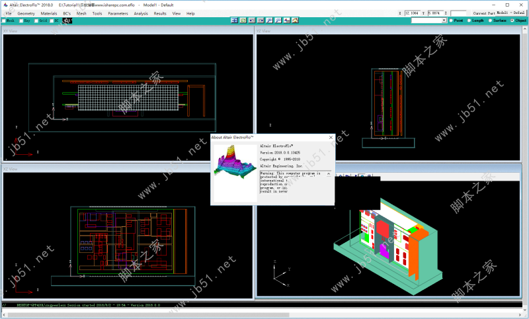Click the Altair ElectroFlo title bar app icon
This screenshot has height=319, width=529.
pyautogui.click(x=5, y=5)
